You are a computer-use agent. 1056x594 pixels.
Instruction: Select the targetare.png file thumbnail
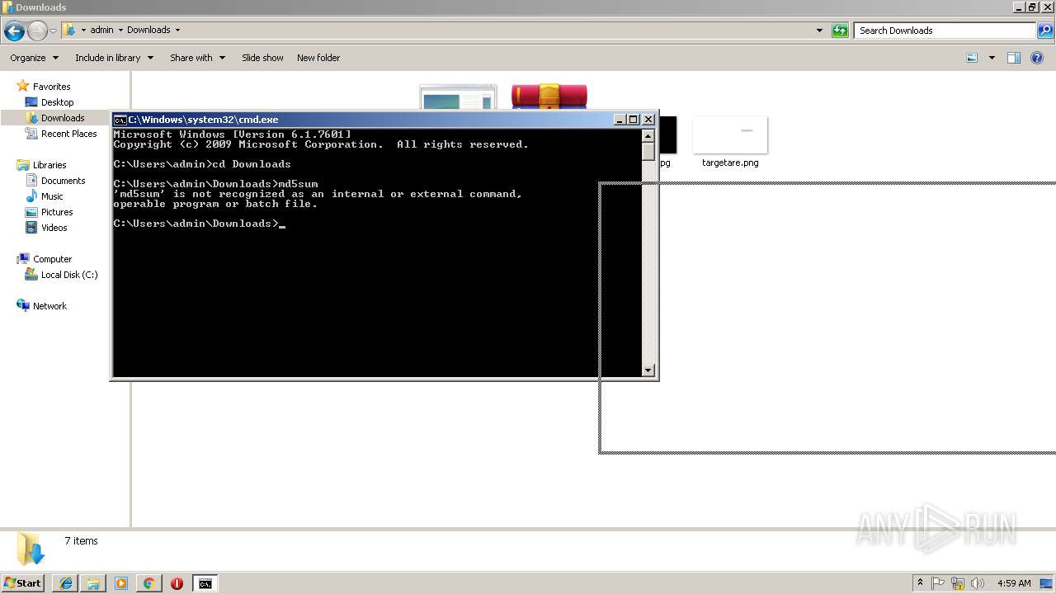click(x=730, y=134)
